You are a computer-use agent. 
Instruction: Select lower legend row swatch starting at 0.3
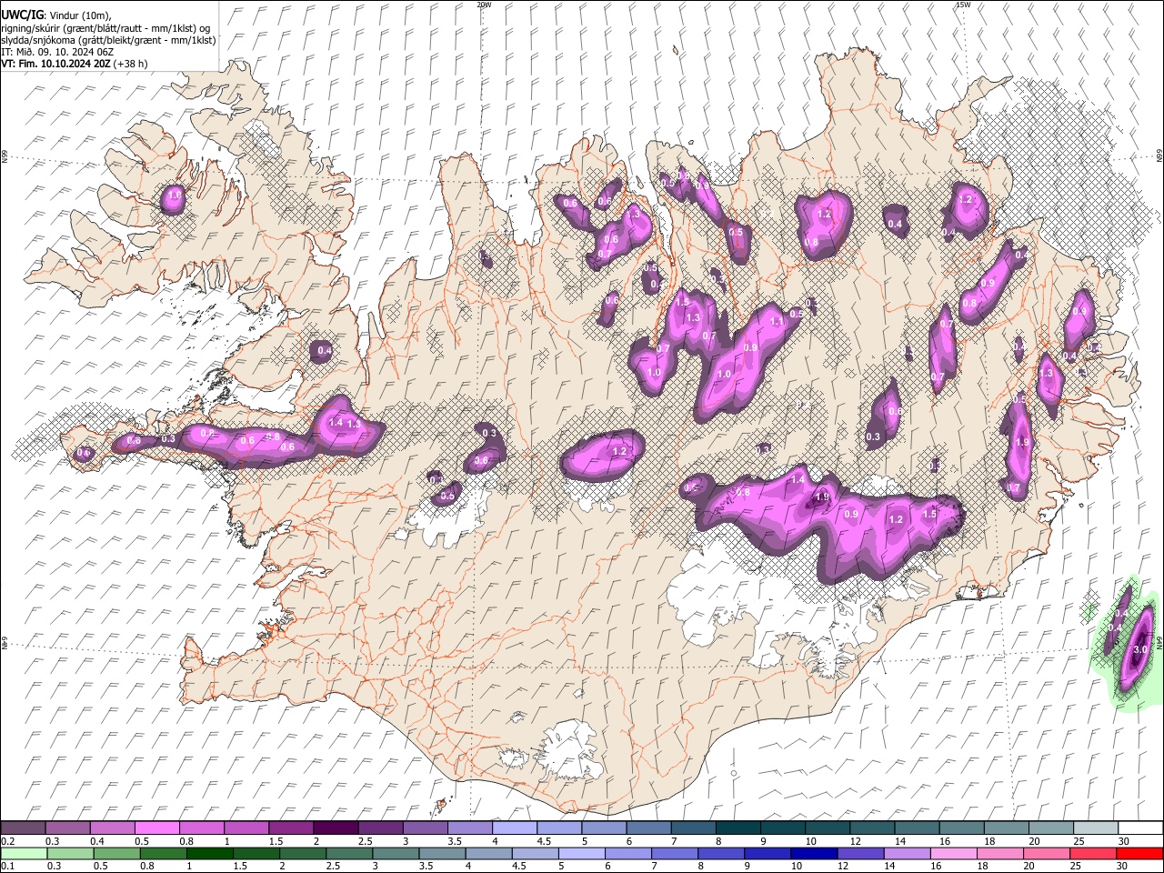pyautogui.click(x=72, y=853)
